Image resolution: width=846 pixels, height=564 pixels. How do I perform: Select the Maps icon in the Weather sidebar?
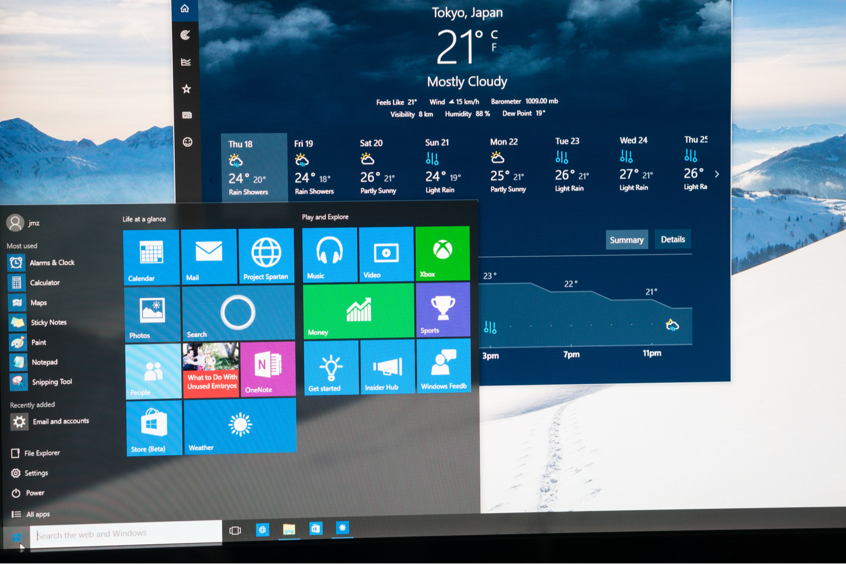point(186,35)
